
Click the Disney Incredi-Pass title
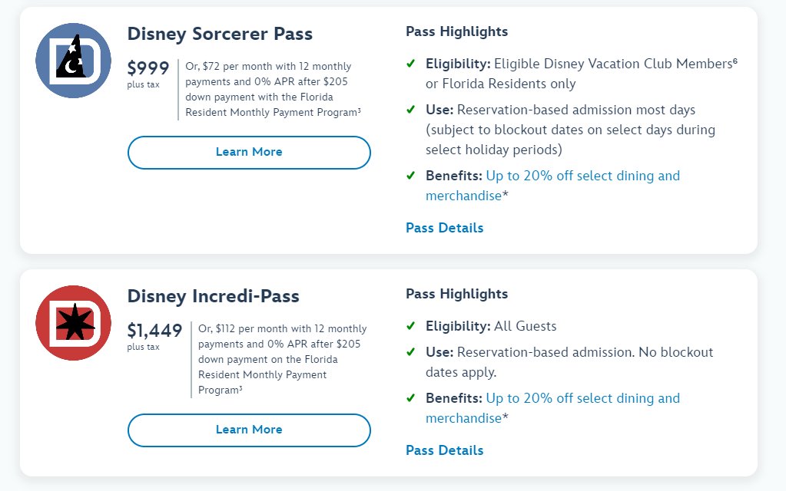[x=213, y=296]
